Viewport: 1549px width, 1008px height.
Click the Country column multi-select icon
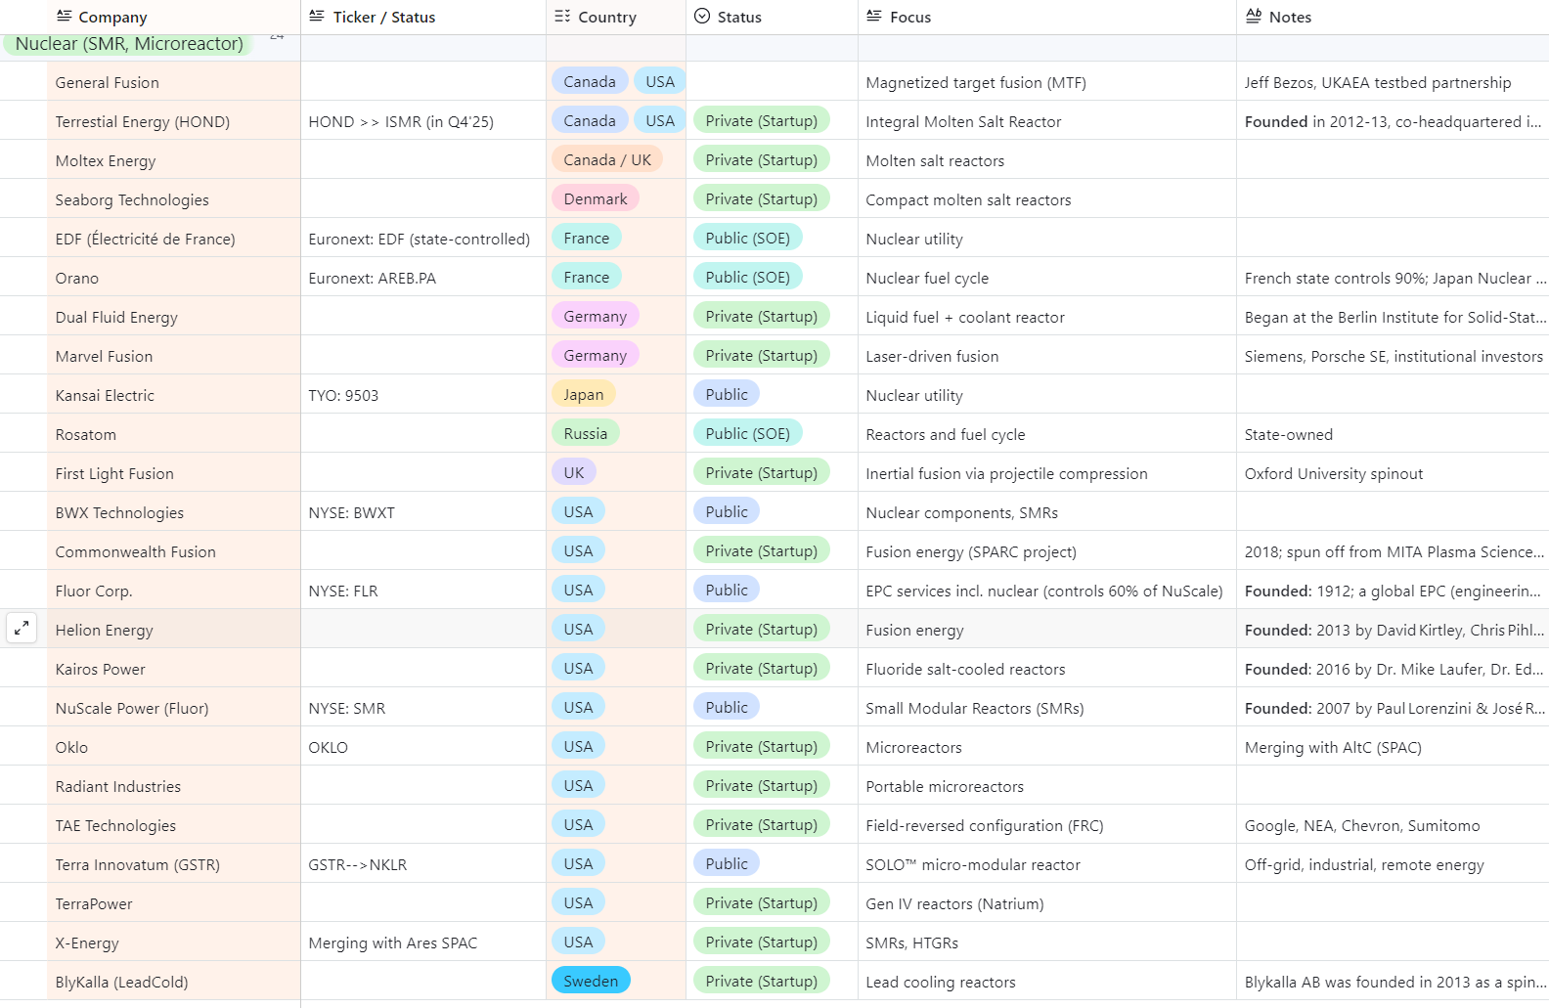562,16
